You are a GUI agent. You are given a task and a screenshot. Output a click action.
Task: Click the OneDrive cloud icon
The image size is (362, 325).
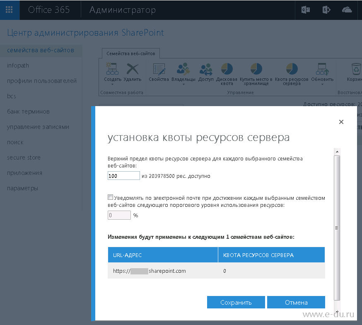coord(347,10)
